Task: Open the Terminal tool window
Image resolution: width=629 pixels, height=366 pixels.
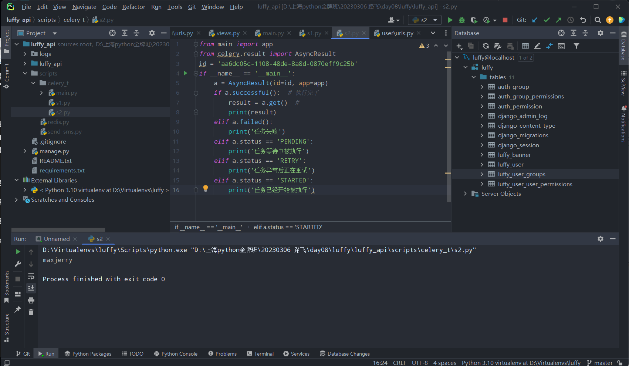Action: tap(260, 354)
